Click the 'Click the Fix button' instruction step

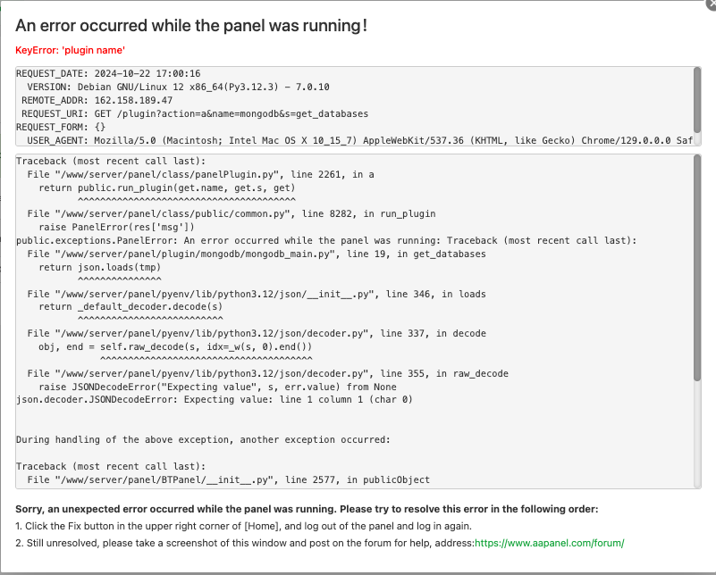click(x=241, y=526)
